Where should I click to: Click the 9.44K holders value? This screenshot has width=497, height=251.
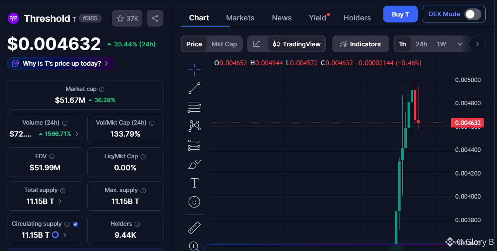point(125,235)
